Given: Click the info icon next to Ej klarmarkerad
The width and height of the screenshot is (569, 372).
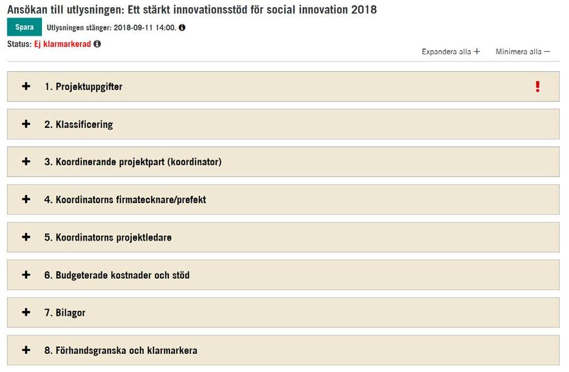Looking at the screenshot, I should [97, 44].
